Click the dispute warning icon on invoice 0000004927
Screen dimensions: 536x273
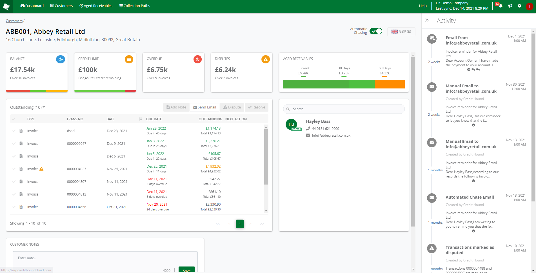click(41, 169)
